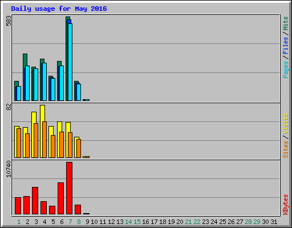292x228 pixels.
Task: Click the red KBytes bar for day 6
Action: coord(61,198)
